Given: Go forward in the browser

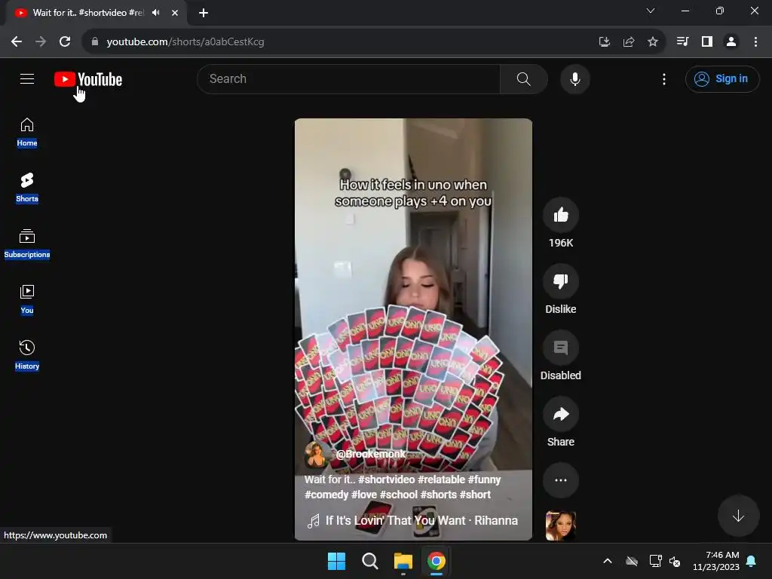Looking at the screenshot, I should point(41,42).
